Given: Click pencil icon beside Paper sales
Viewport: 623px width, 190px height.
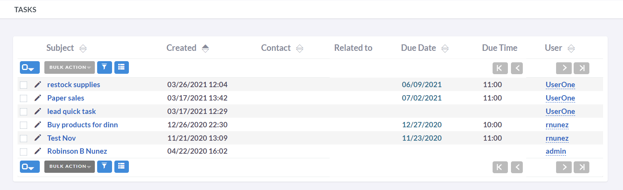Looking at the screenshot, I should click(37, 98).
